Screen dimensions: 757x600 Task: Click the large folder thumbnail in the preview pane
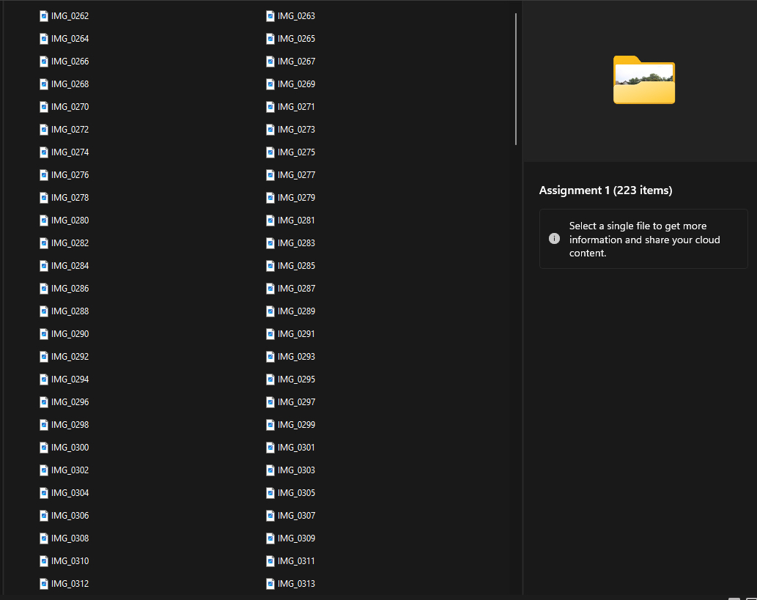(x=643, y=80)
